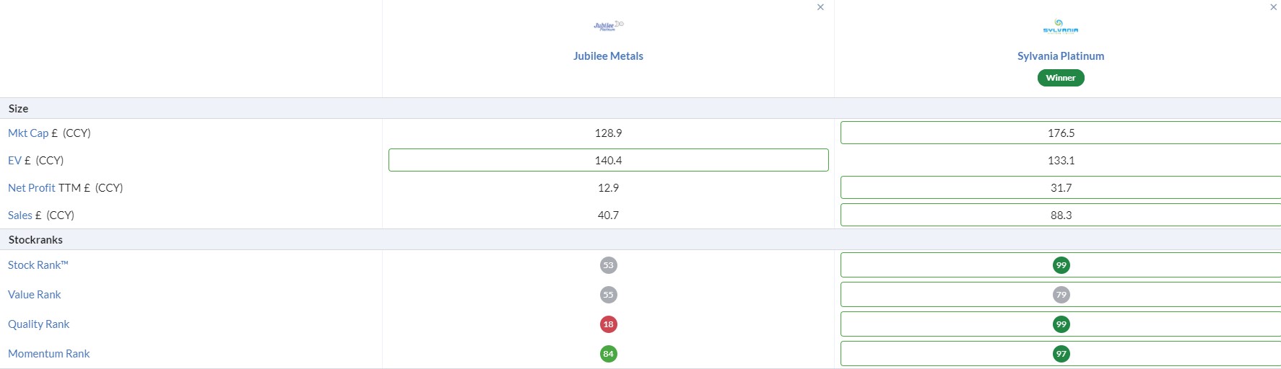The height and width of the screenshot is (369, 1281).
Task: Open the Value Rank metric link
Action: [35, 295]
